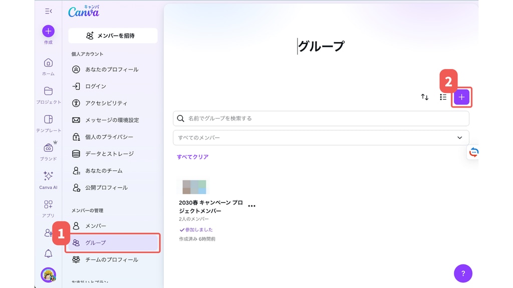Screen dimensions: 513x288
Task: Toggle the list view icon for groups
Action: coord(443,97)
